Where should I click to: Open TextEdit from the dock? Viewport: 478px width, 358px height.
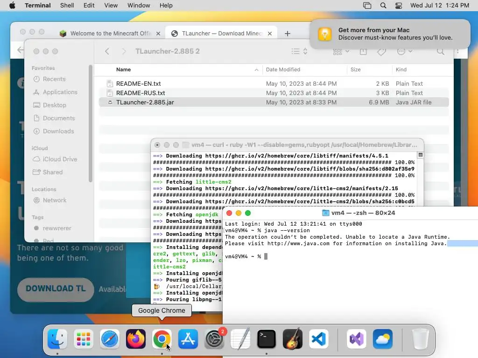[x=240, y=339]
